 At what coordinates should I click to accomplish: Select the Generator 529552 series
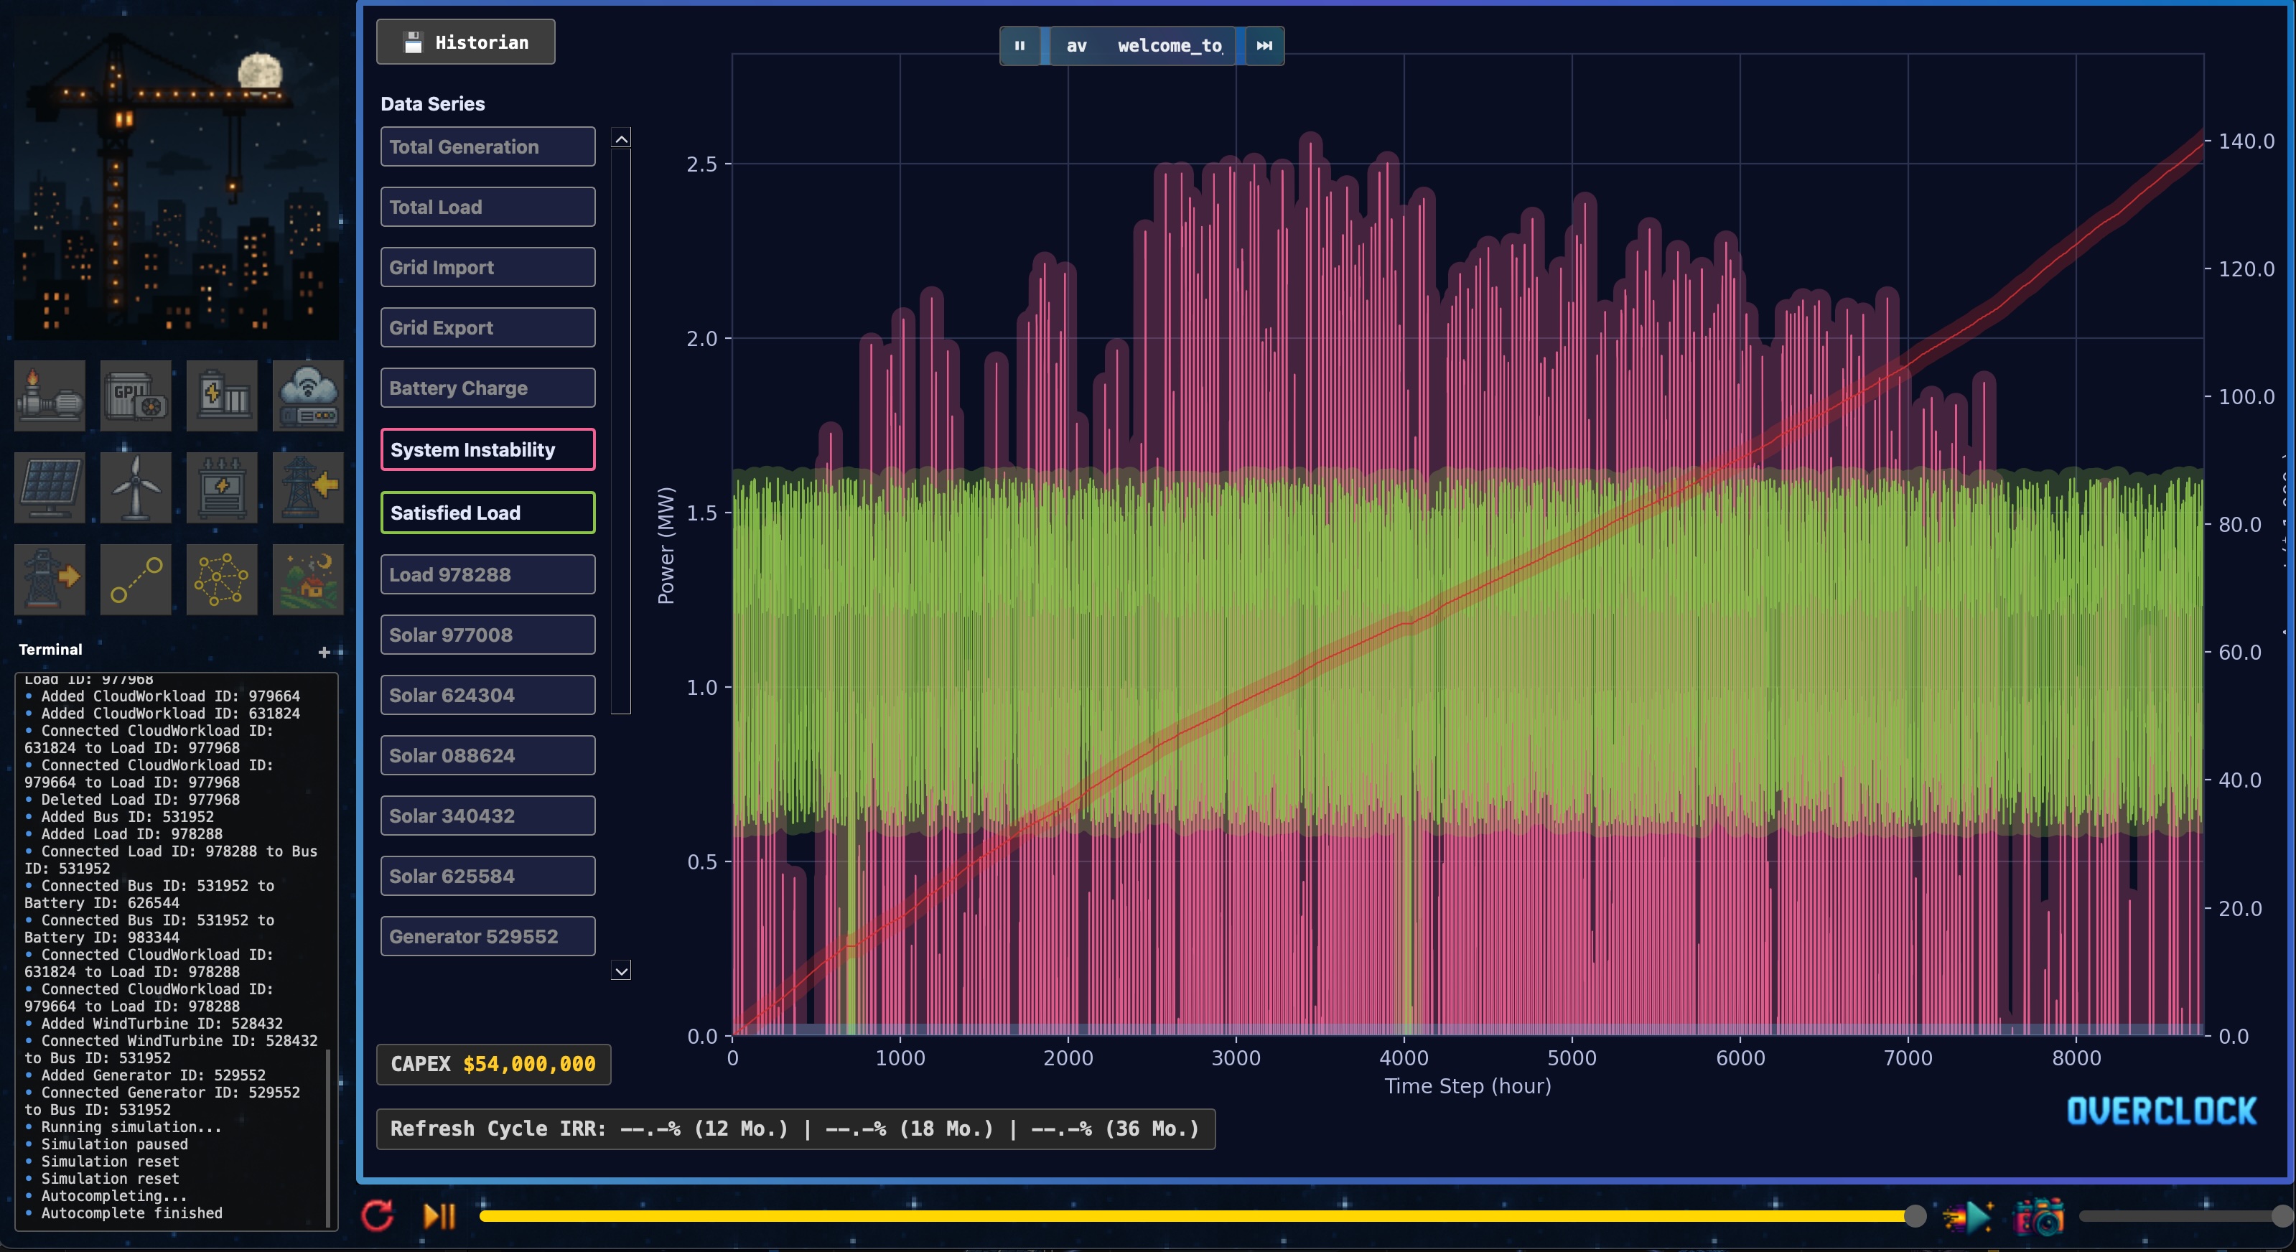click(487, 935)
